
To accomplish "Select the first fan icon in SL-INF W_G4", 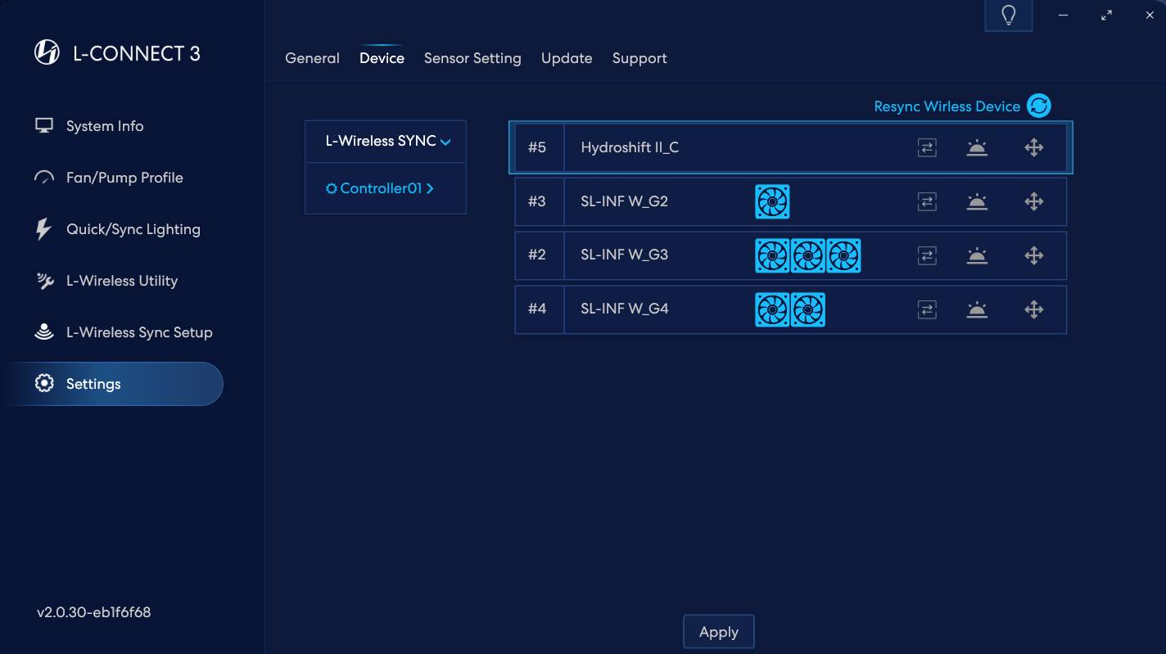I will (772, 309).
